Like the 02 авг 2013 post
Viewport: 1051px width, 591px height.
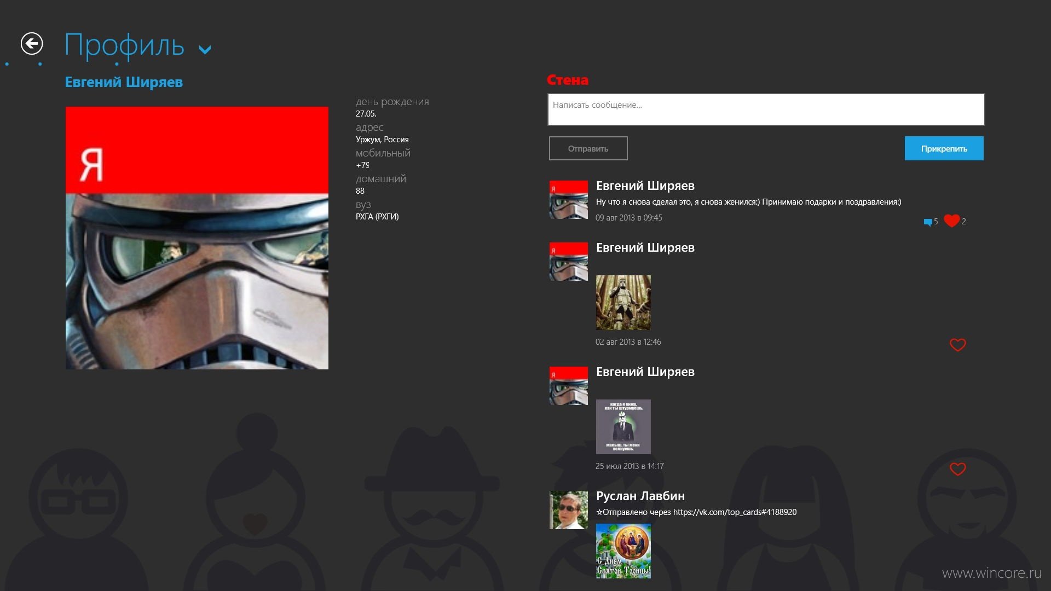[957, 345]
